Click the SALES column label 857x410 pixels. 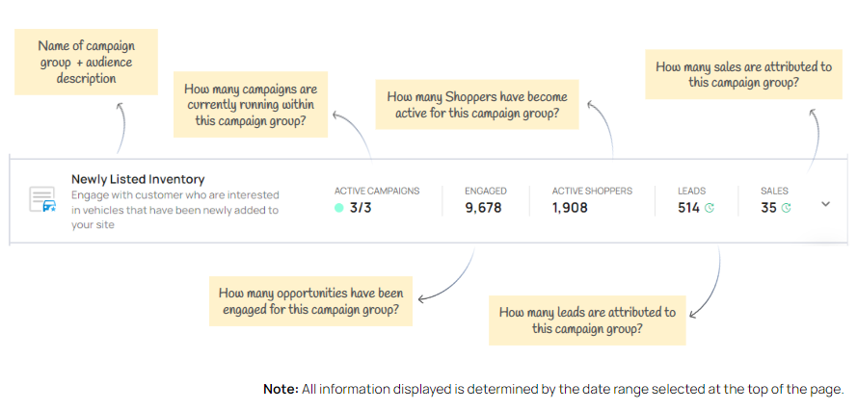click(x=774, y=192)
